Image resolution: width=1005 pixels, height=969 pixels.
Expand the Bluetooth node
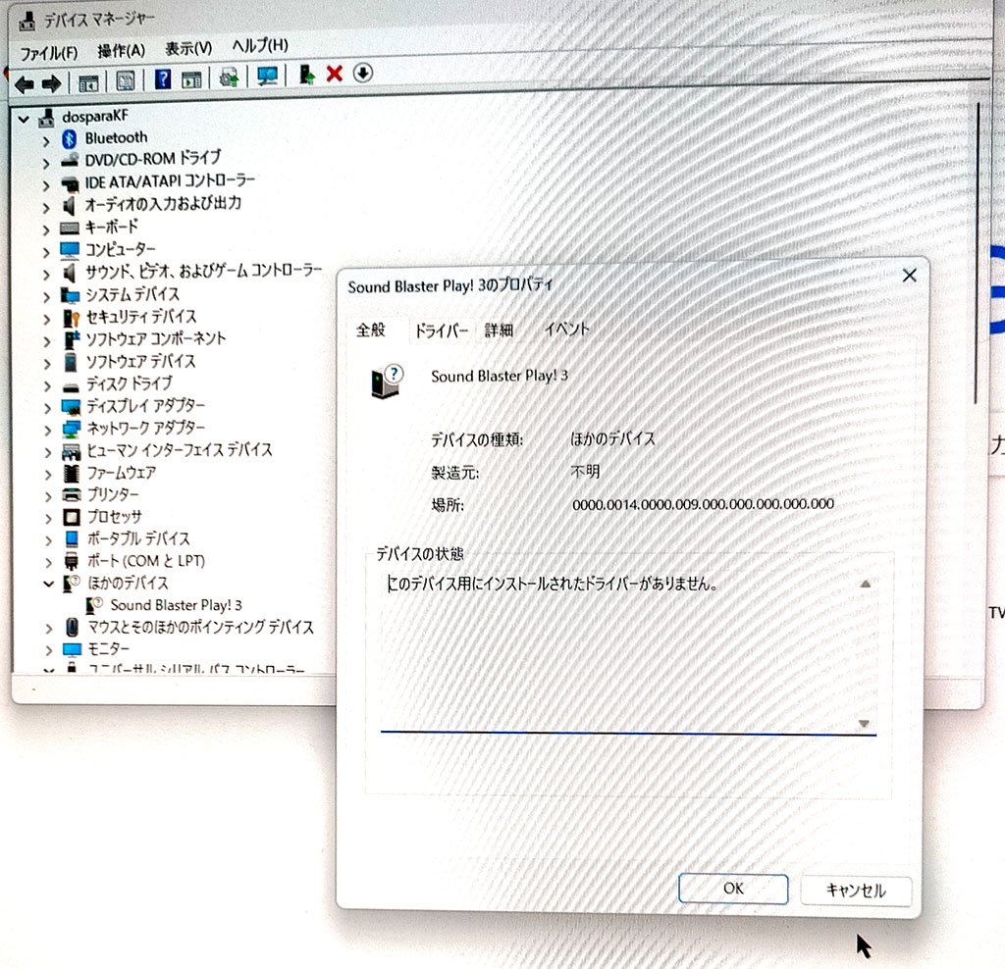(x=46, y=141)
